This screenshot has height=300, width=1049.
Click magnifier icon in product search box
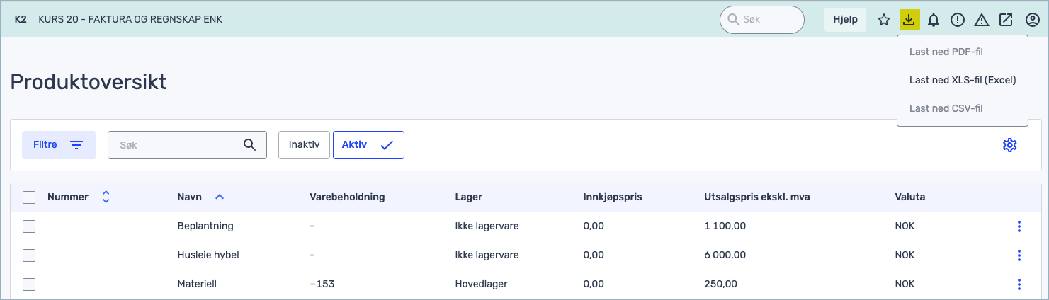pyautogui.click(x=249, y=144)
